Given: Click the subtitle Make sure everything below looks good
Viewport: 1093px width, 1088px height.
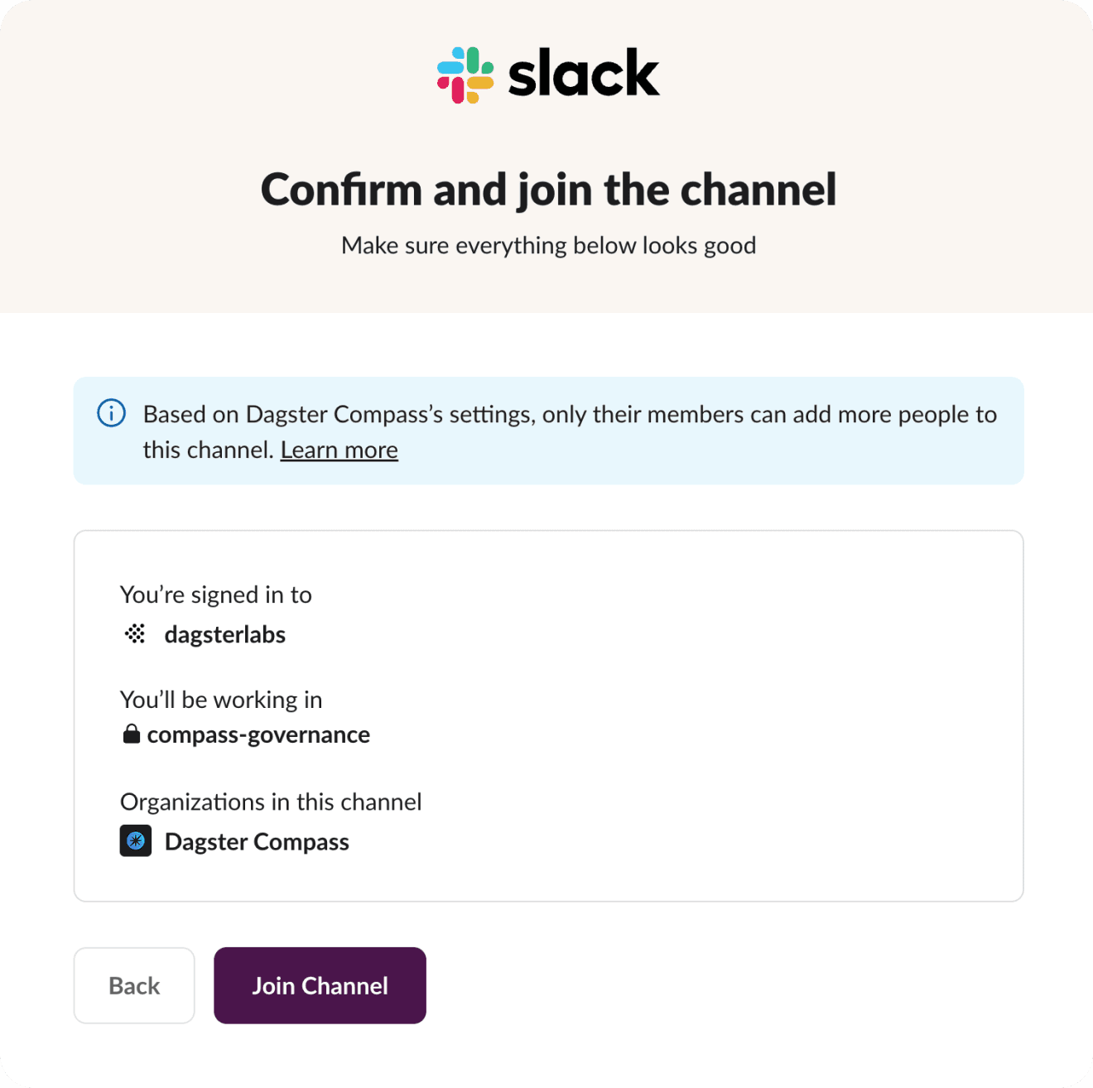Looking at the screenshot, I should (547, 245).
